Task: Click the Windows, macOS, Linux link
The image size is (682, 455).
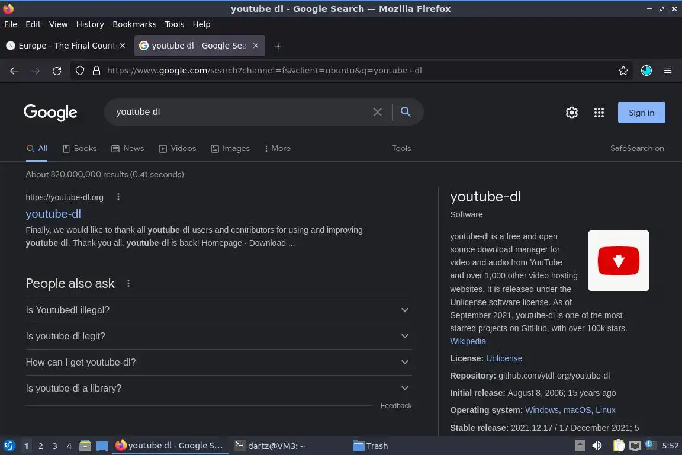Action: 570,410
